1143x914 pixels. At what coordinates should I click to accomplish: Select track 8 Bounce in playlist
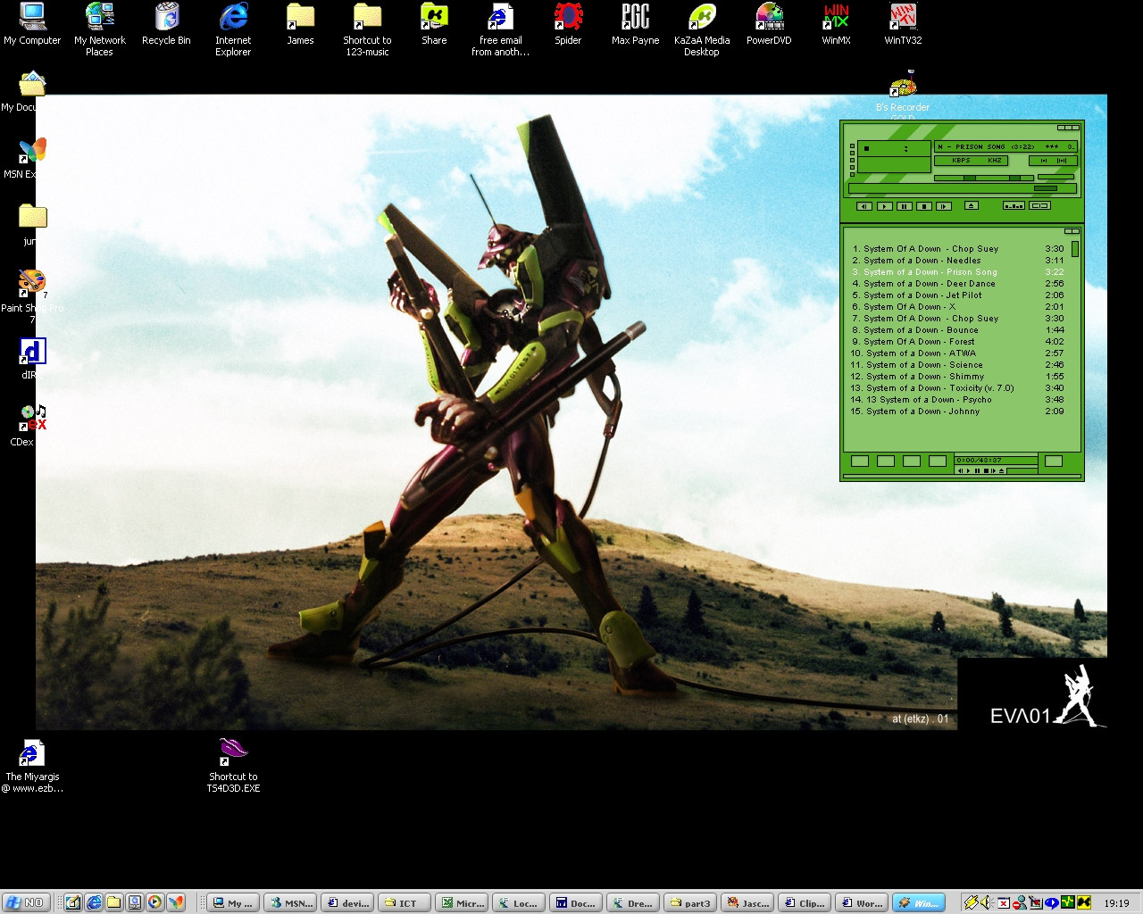point(958,330)
